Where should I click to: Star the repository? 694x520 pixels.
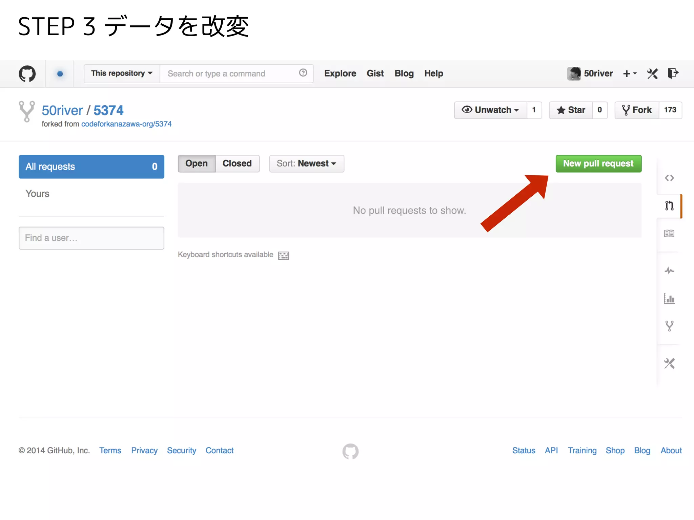point(571,110)
